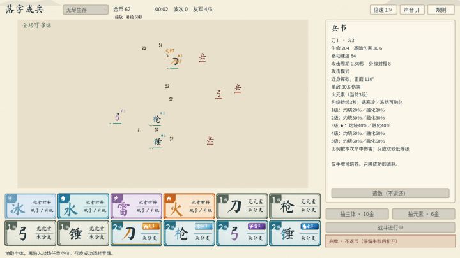Click the 00:02 timer
This screenshot has height=258, width=460.
click(162, 10)
